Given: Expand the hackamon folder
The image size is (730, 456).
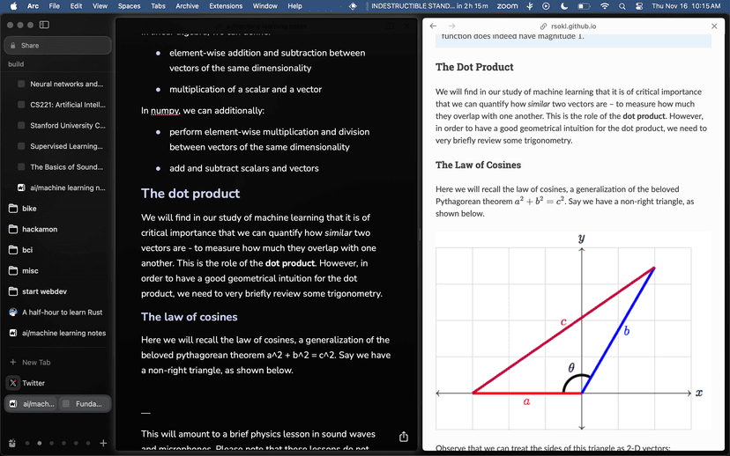Looking at the screenshot, I should coord(39,230).
